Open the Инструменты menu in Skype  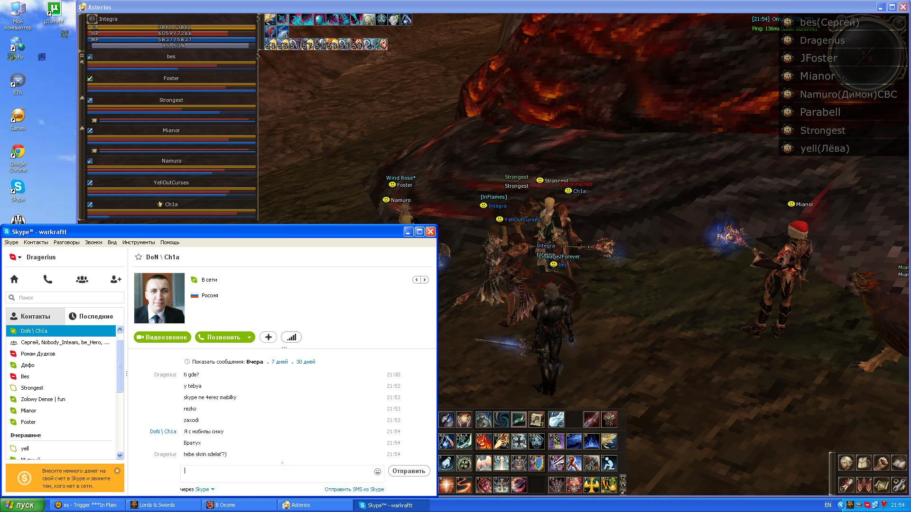point(139,242)
